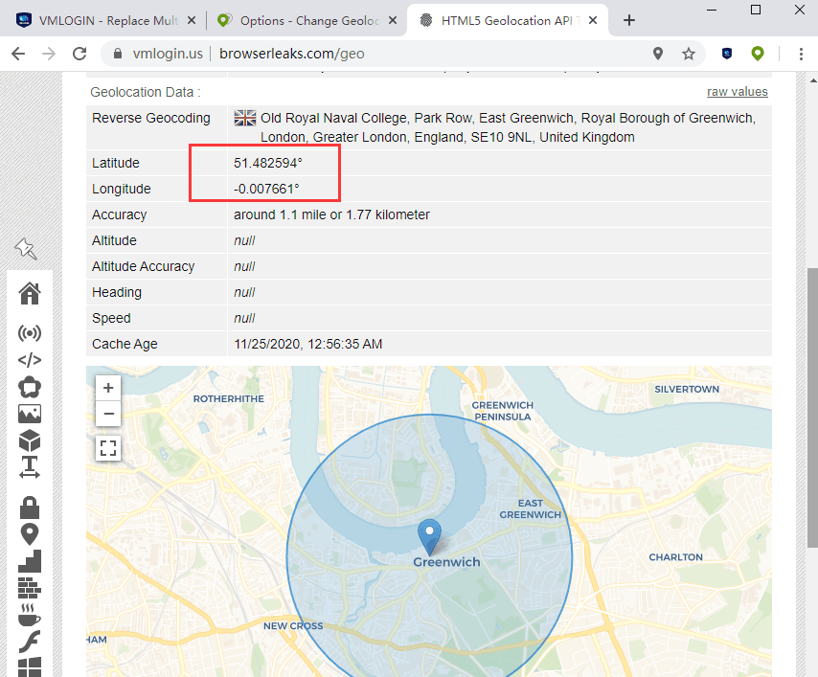The height and width of the screenshot is (677, 818).
Task: Open a new browser tab
Action: click(629, 20)
